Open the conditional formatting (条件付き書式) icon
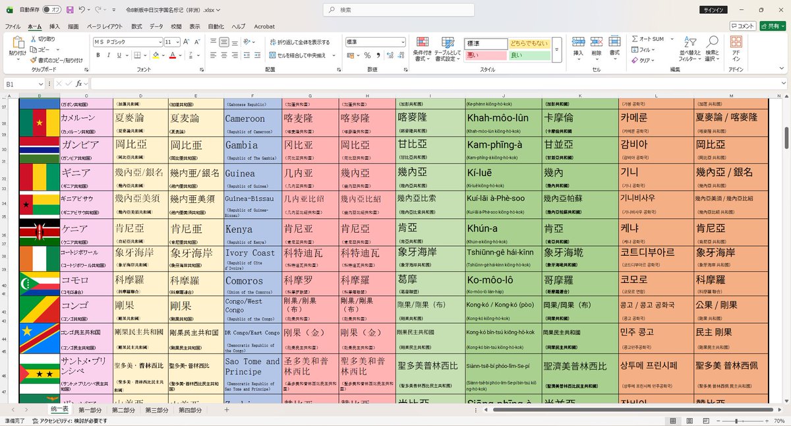791x426 pixels. tap(422, 49)
